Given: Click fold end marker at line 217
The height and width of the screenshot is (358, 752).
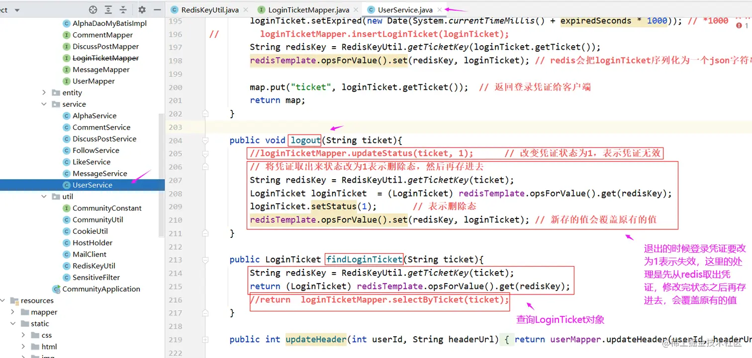Looking at the screenshot, I should pyautogui.click(x=205, y=313).
